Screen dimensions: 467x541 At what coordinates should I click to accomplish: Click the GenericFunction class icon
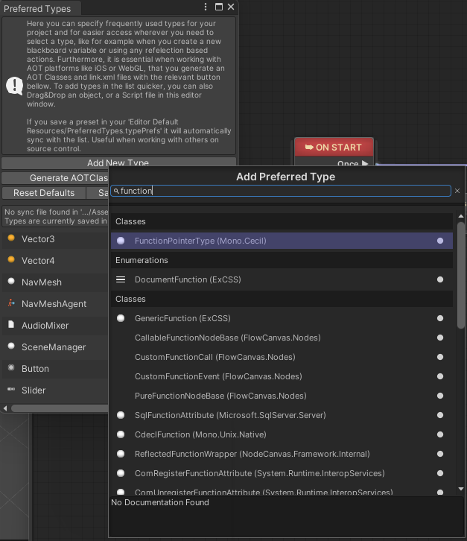121,318
